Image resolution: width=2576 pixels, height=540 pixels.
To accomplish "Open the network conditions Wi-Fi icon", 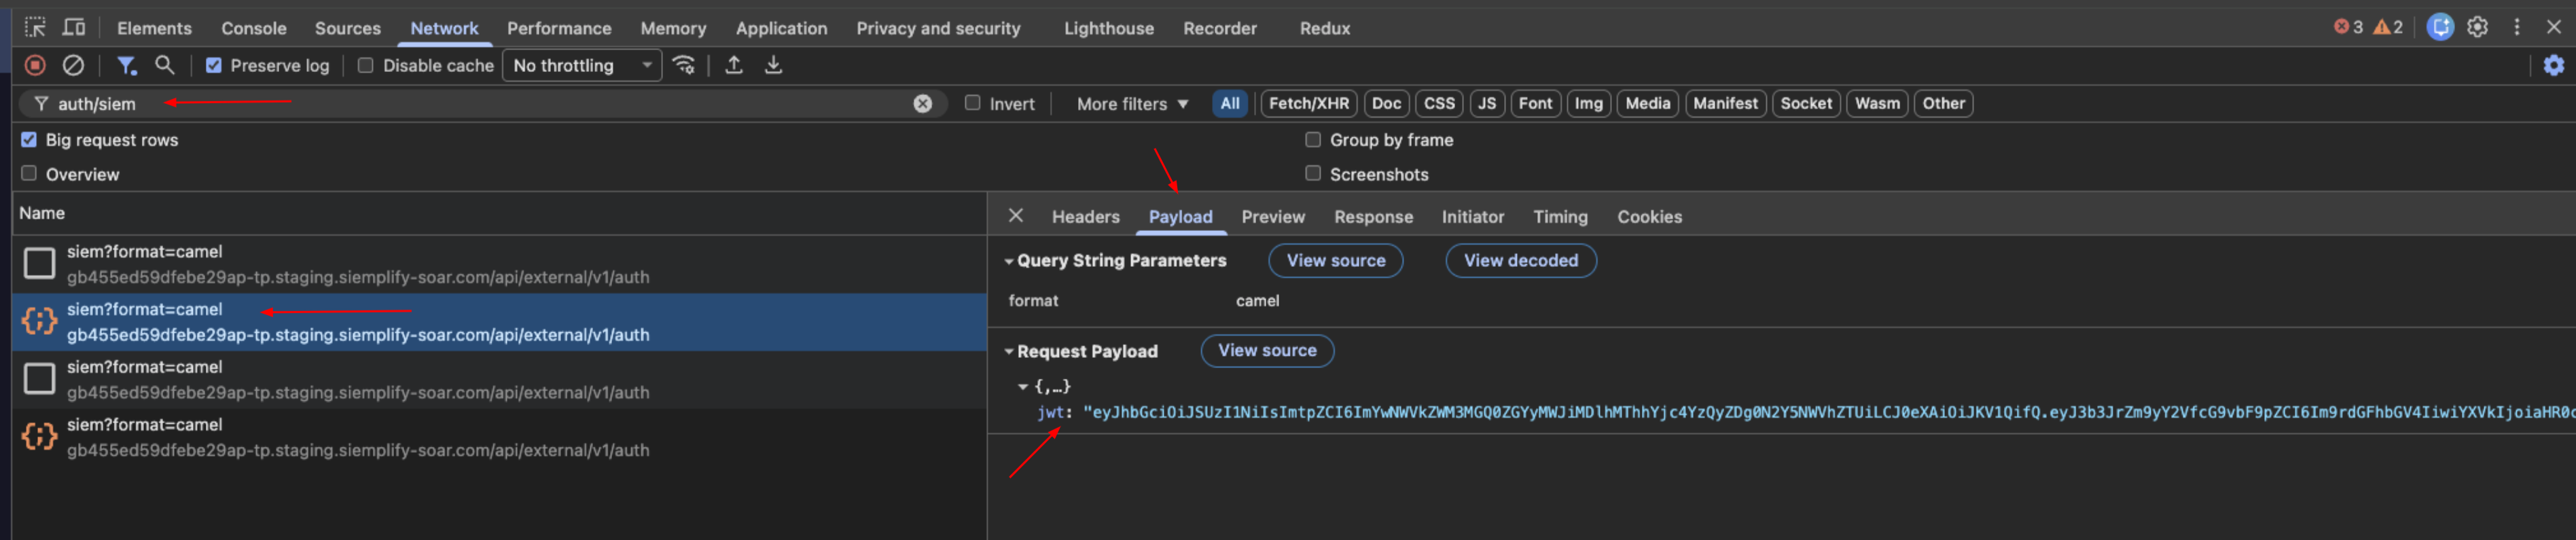I will pyautogui.click(x=684, y=66).
